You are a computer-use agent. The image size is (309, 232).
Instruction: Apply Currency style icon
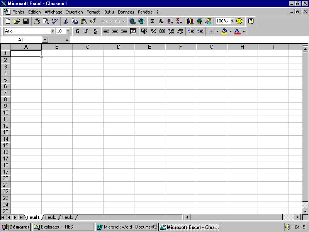(x=144, y=31)
